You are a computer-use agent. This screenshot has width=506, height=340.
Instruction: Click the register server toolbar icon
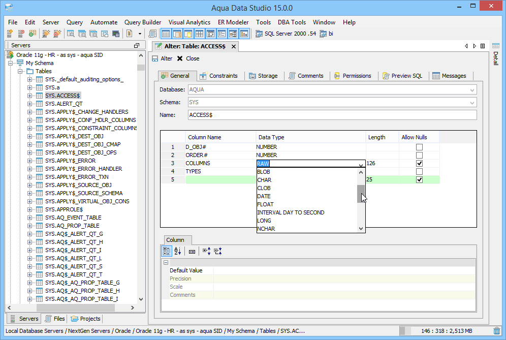click(10, 33)
